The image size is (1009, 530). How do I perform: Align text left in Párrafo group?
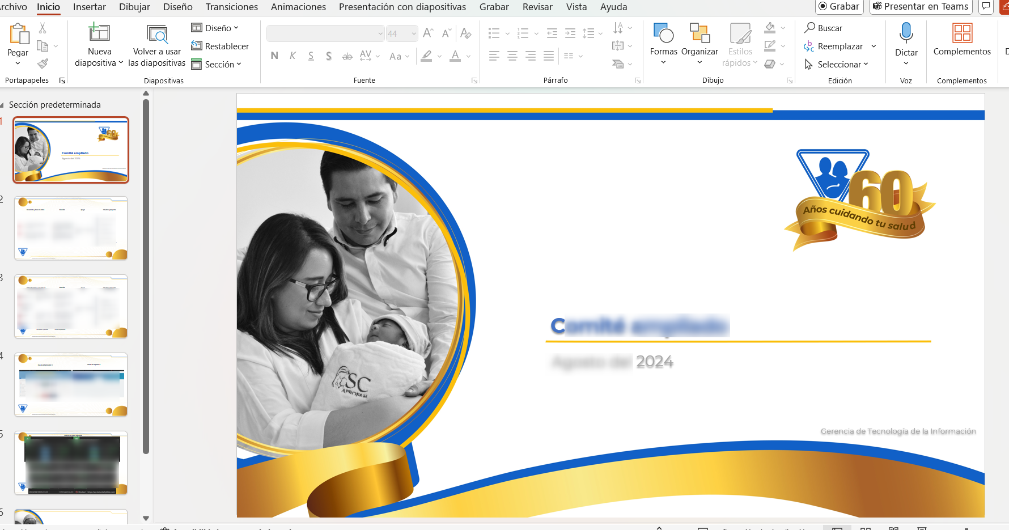pyautogui.click(x=494, y=56)
